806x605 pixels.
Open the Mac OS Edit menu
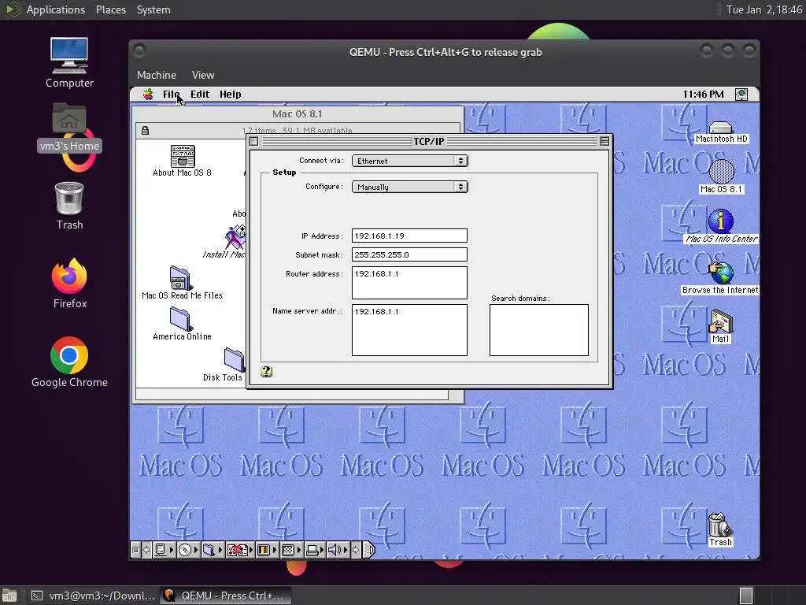(x=199, y=95)
